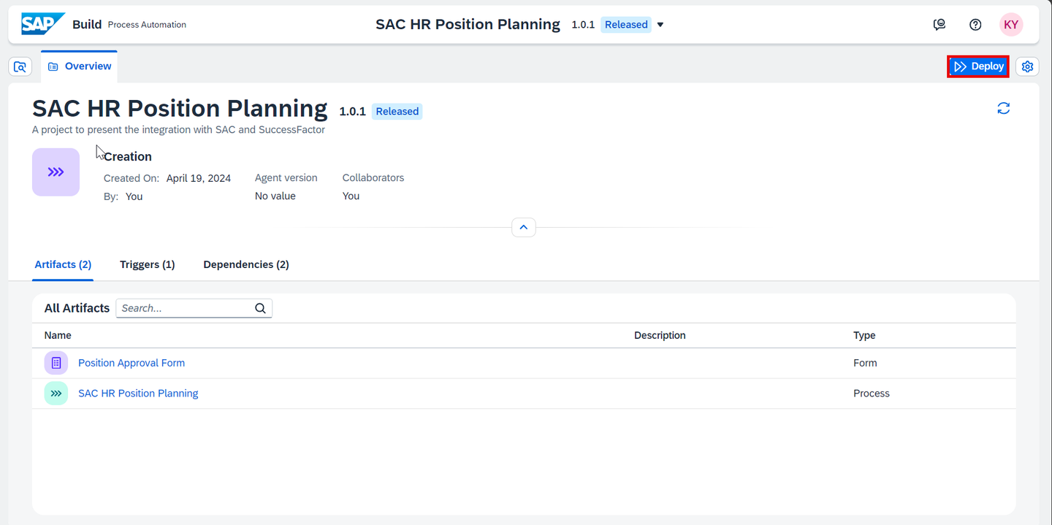Screen dimensions: 1052x525
Task: Open the Position Approval Form link
Action: pyautogui.click(x=131, y=363)
